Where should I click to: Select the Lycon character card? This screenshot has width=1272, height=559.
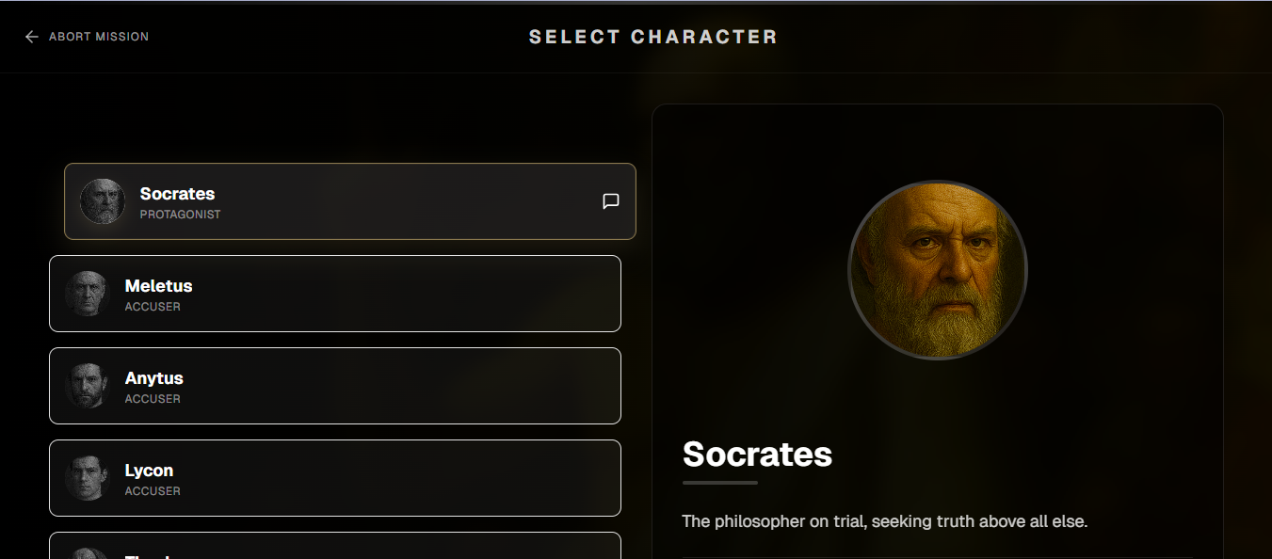tap(334, 477)
